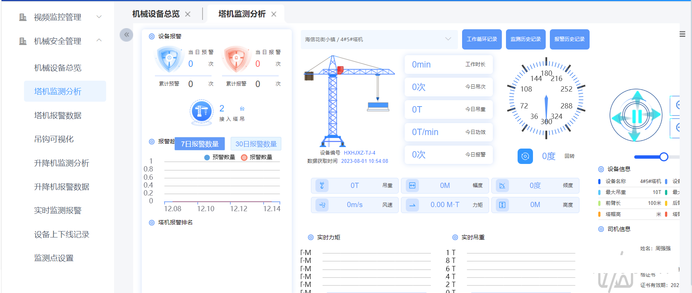Click the 报警历史记录 button

(569, 39)
